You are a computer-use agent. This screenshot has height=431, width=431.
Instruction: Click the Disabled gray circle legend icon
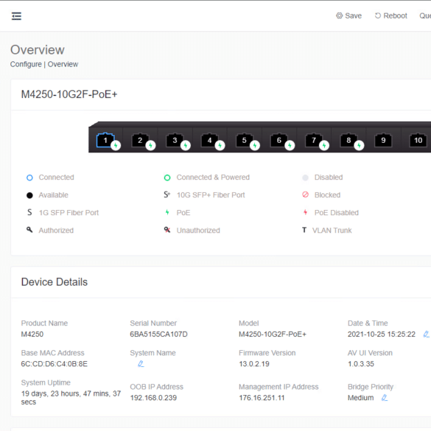pos(305,178)
